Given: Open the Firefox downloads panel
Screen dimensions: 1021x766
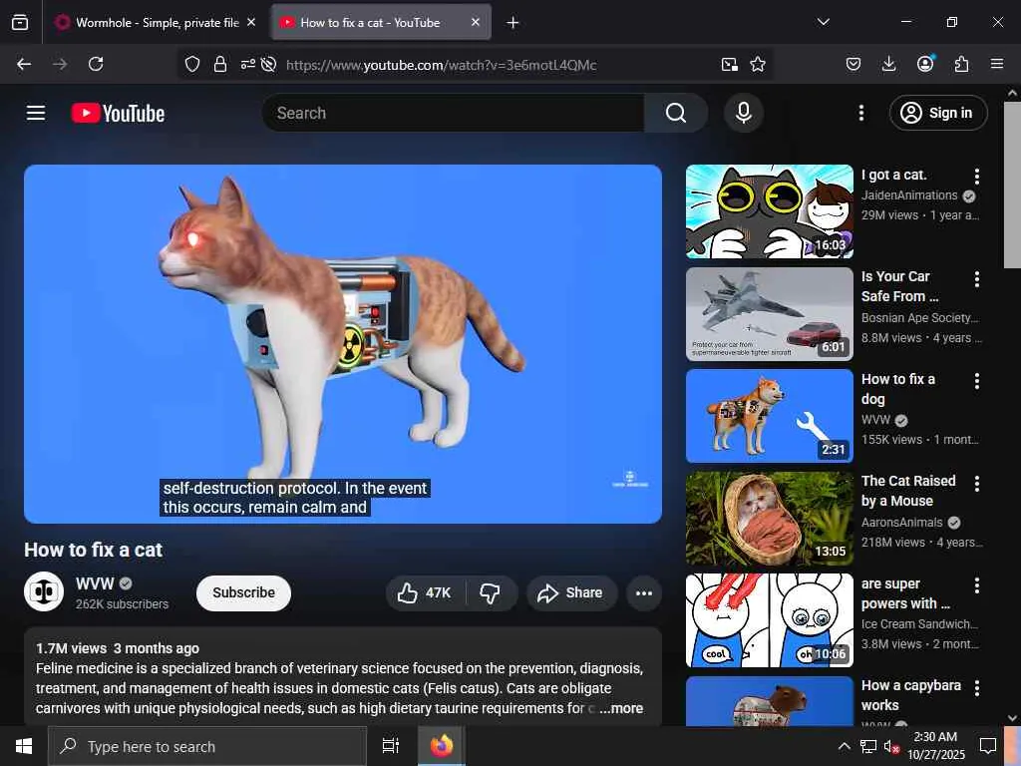Looking at the screenshot, I should [x=888, y=64].
